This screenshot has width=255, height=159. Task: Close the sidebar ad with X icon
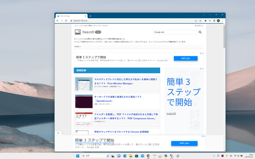coord(203,69)
